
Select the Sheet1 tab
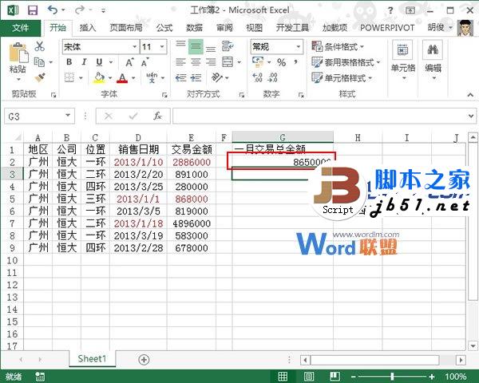[x=91, y=360]
